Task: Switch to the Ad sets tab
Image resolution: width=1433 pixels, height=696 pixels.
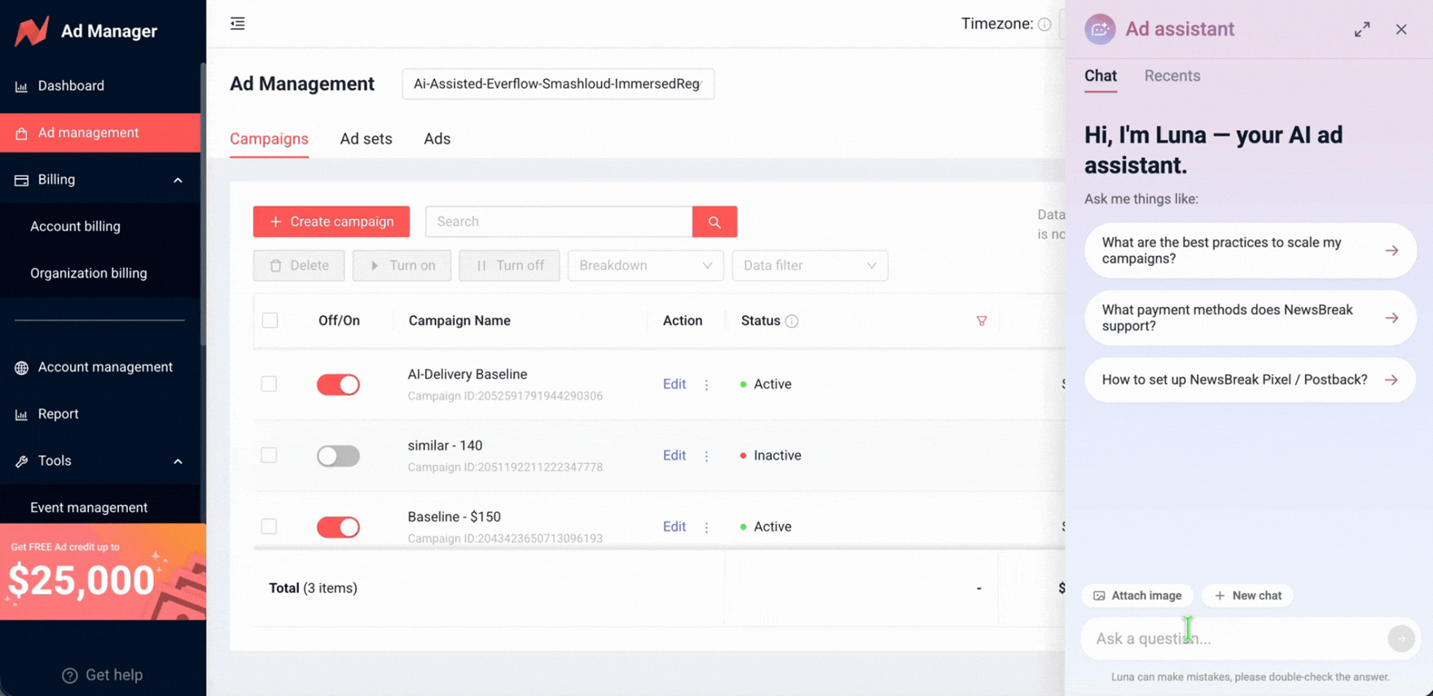Action: pos(366,139)
